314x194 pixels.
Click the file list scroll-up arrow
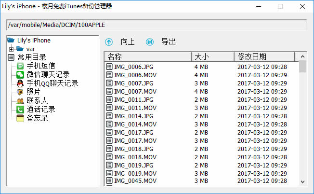pyautogui.click(x=302, y=56)
